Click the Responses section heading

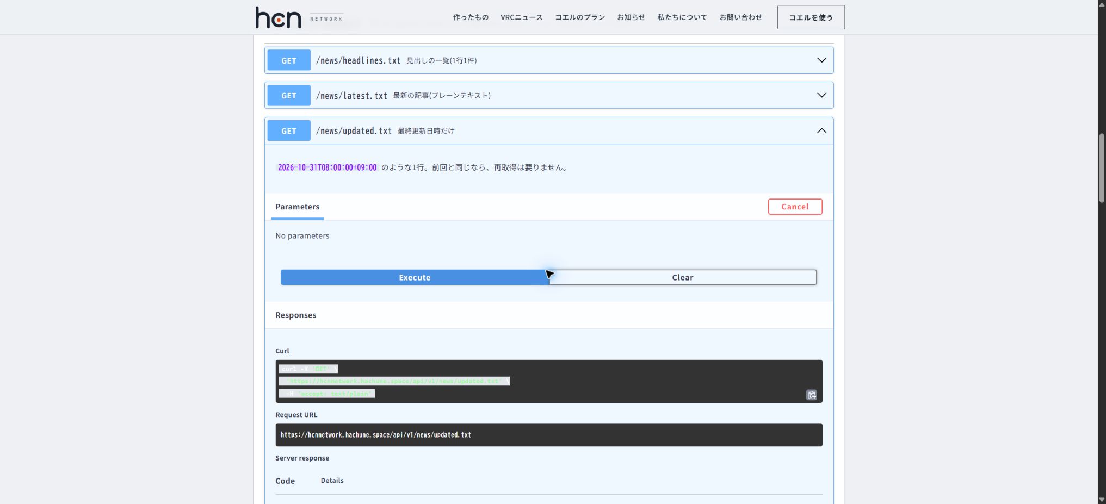[295, 315]
